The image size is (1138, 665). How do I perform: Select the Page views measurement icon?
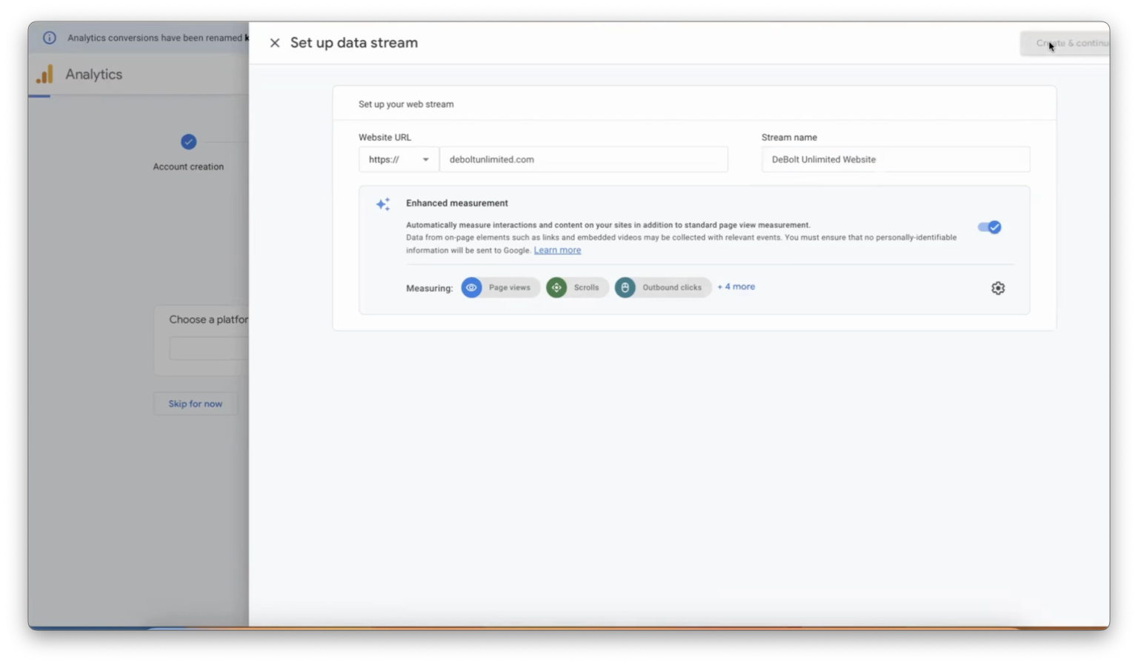pyautogui.click(x=472, y=287)
